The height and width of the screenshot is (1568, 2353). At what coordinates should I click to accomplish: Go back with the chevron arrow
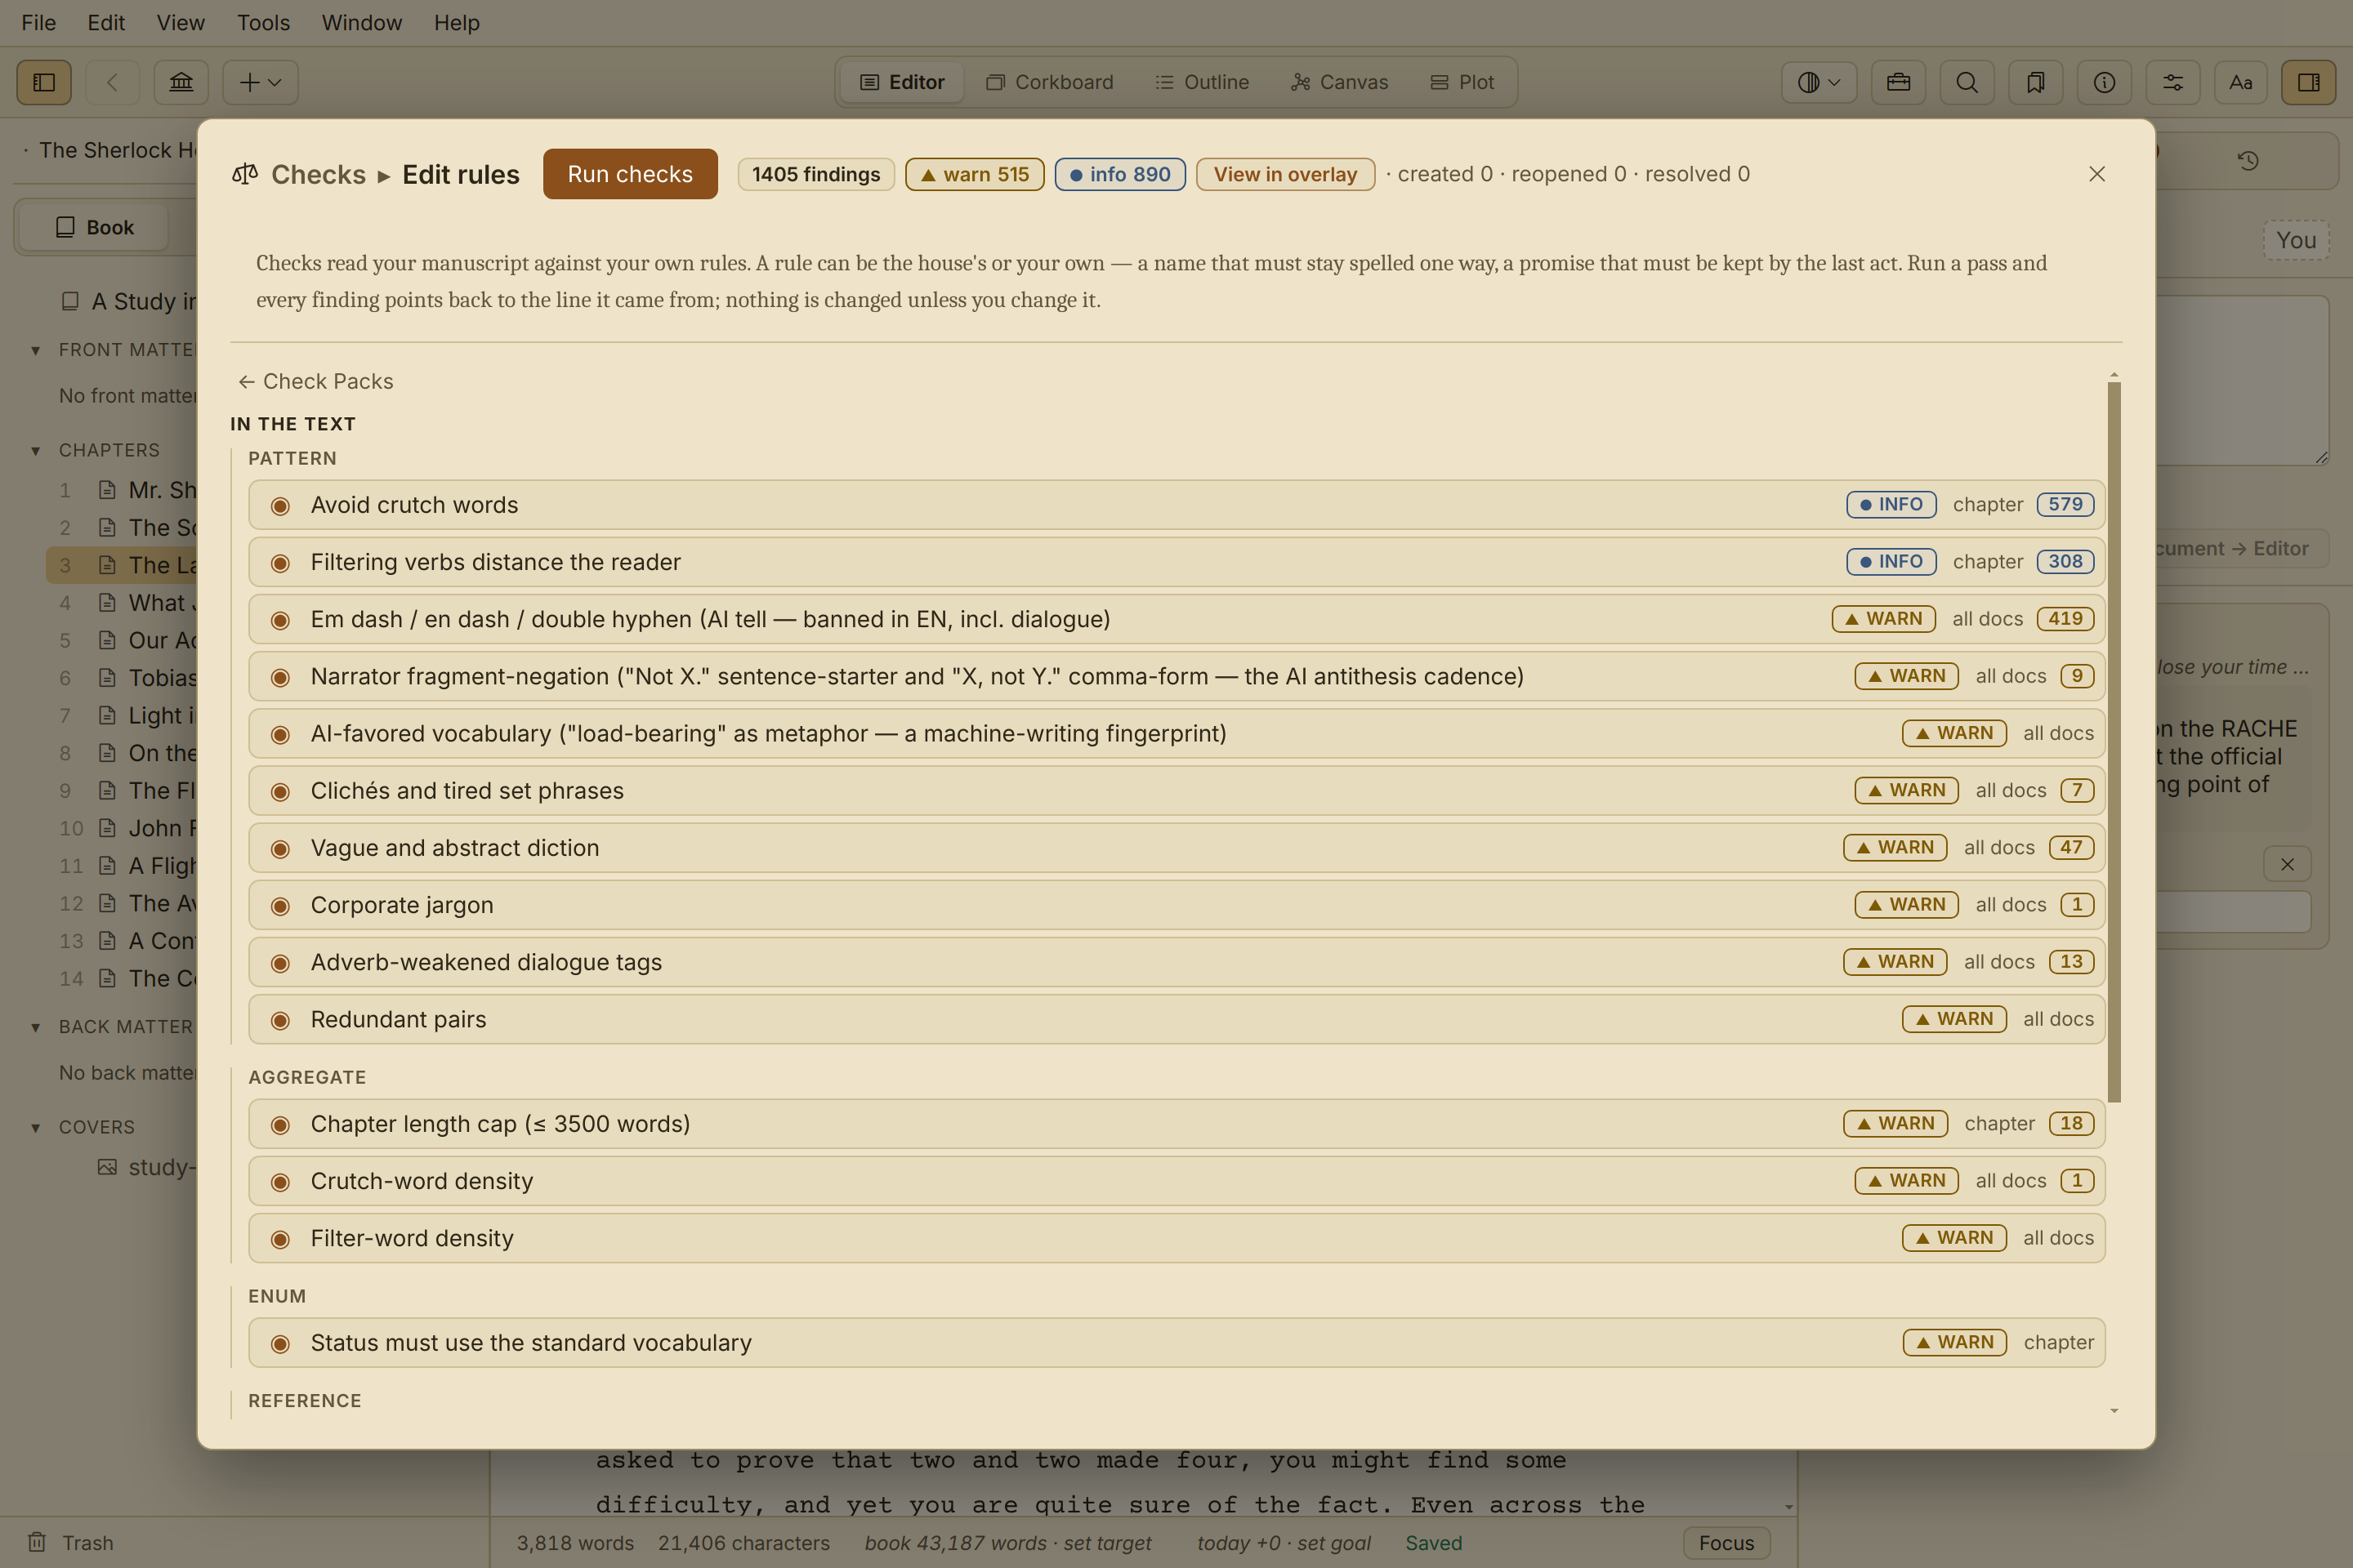[112, 82]
